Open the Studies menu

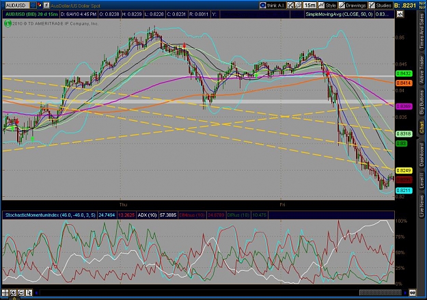380,5
